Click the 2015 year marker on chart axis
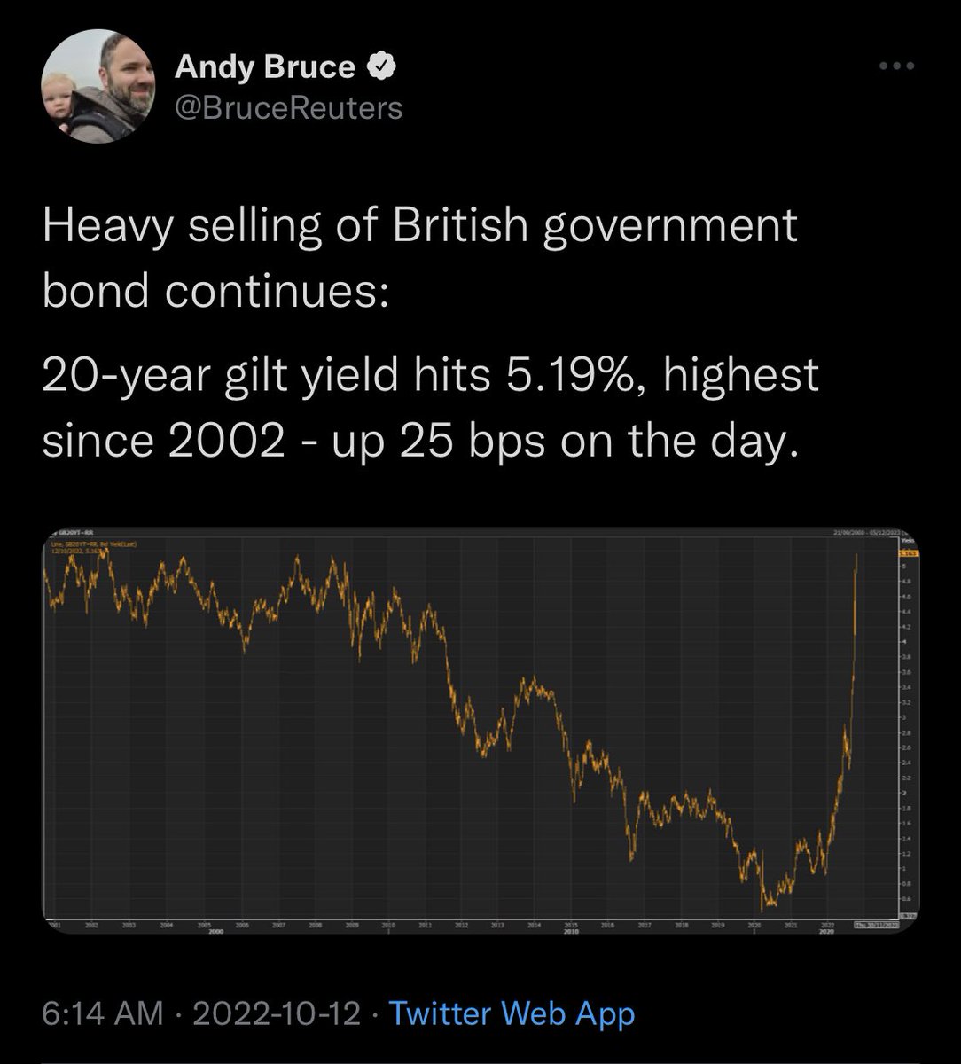Viewport: 961px width, 1064px height. 571,924
